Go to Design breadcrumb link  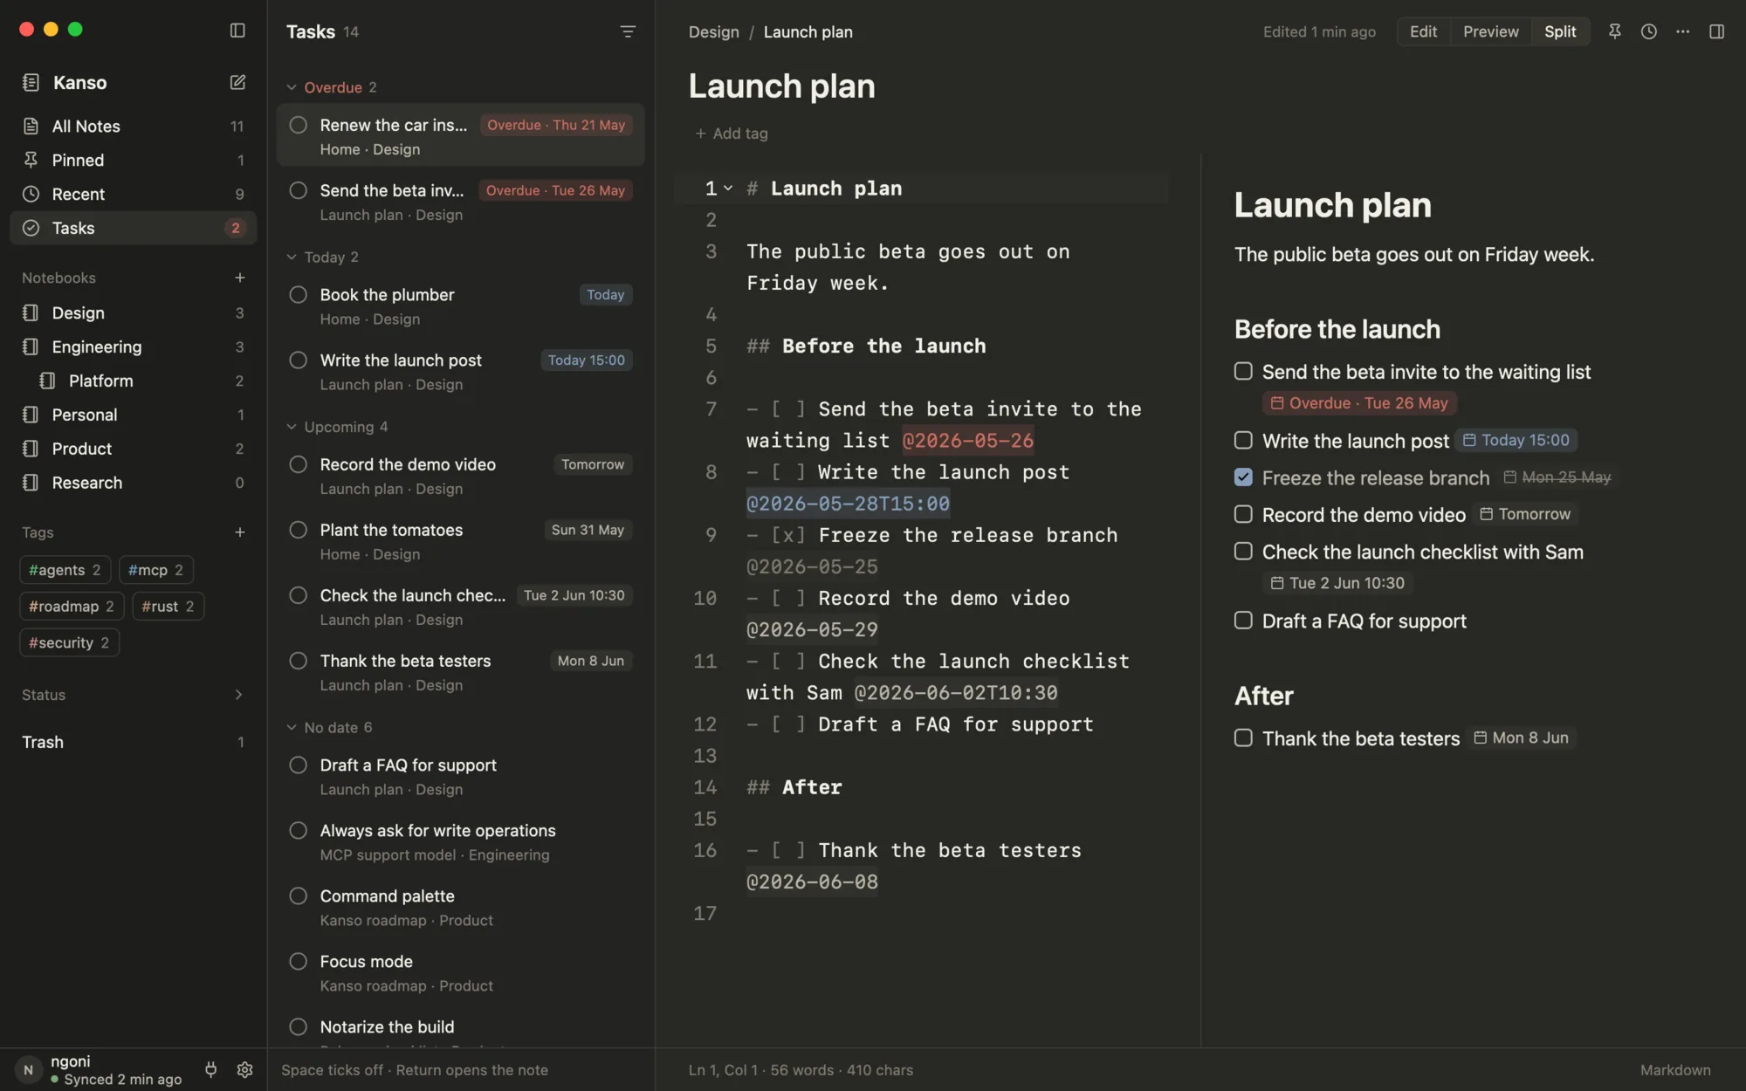tap(713, 31)
